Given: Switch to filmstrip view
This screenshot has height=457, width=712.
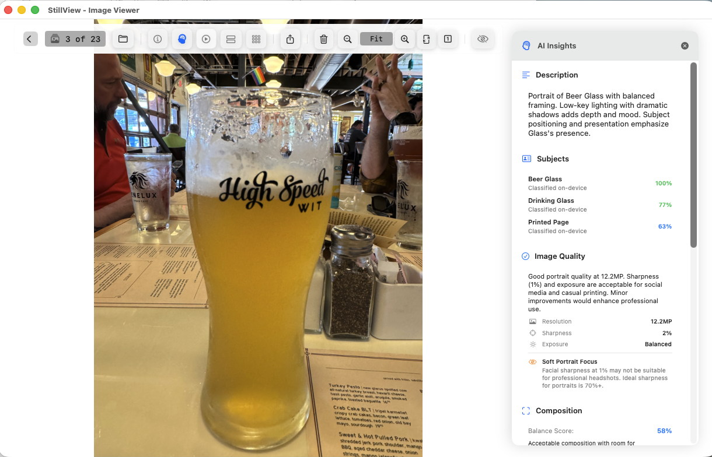Looking at the screenshot, I should tap(231, 39).
